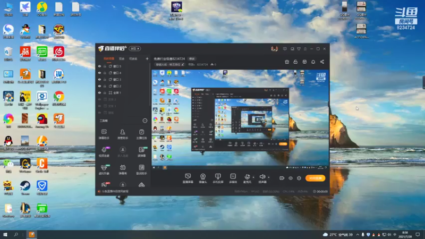Click the share icon in header
The image size is (425, 239).
[322, 62]
